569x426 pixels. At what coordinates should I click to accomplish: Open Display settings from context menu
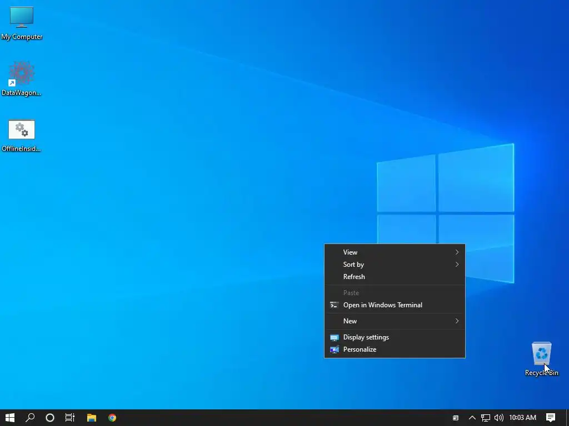click(395, 337)
